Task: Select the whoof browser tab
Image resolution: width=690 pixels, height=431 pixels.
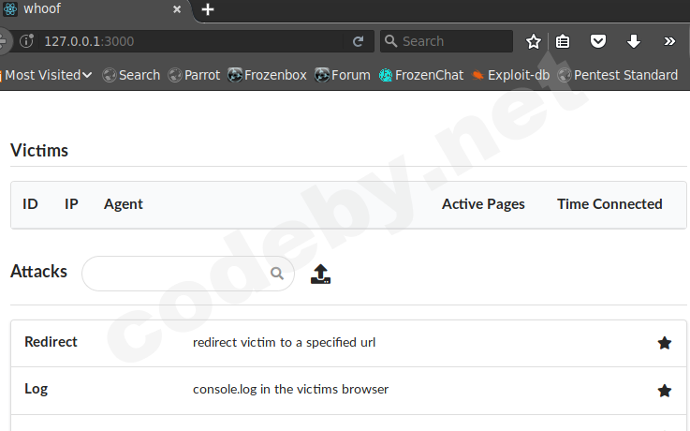Action: tap(84, 9)
